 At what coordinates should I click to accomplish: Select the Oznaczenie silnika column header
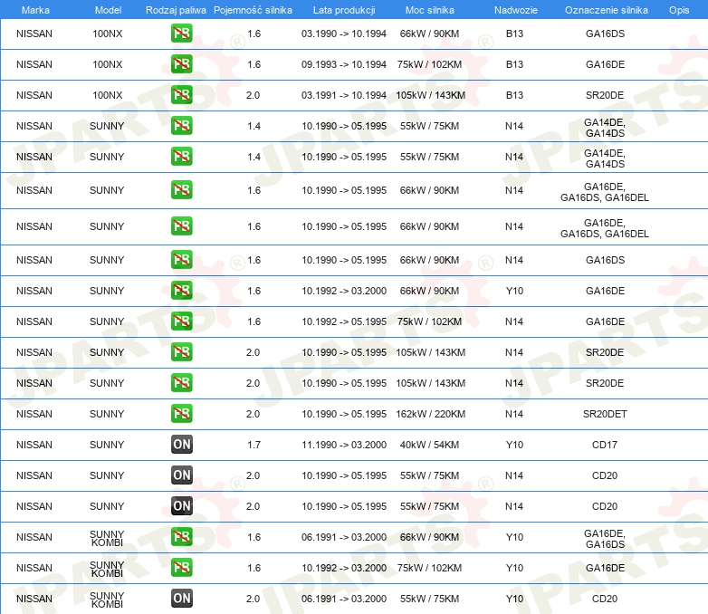coord(606,10)
